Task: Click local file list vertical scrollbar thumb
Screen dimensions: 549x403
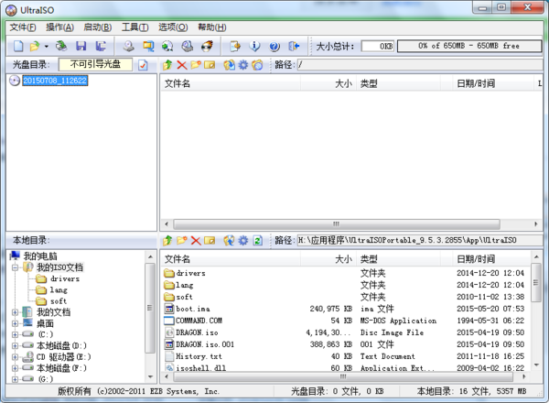Action: (535, 282)
